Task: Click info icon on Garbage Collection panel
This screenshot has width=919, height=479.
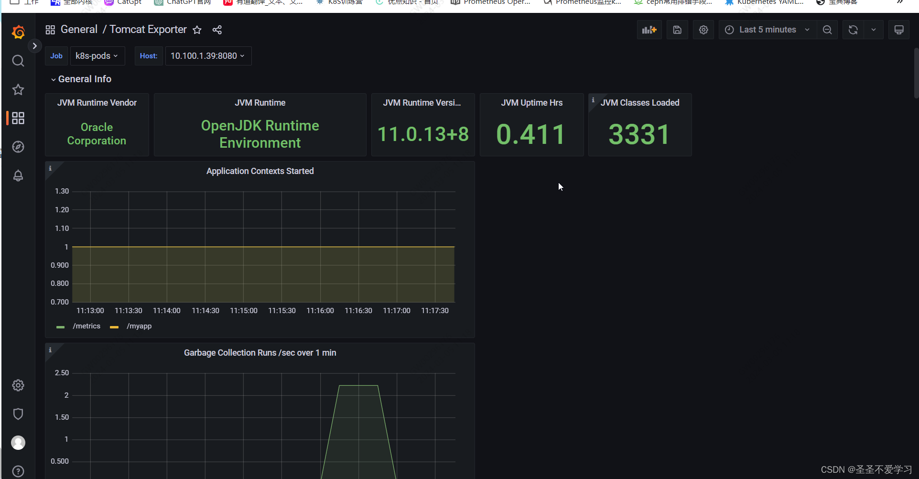Action: click(50, 350)
